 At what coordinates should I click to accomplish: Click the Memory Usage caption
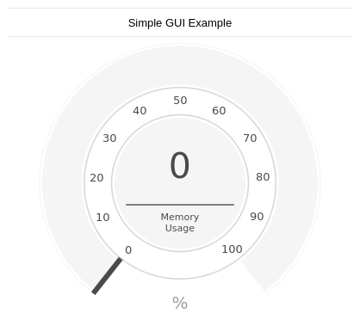click(180, 223)
